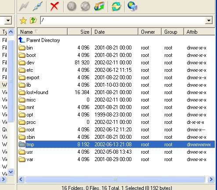Click the drwxr-x--x attribute of export
This screenshot has width=217, height=190.
(x=196, y=77)
